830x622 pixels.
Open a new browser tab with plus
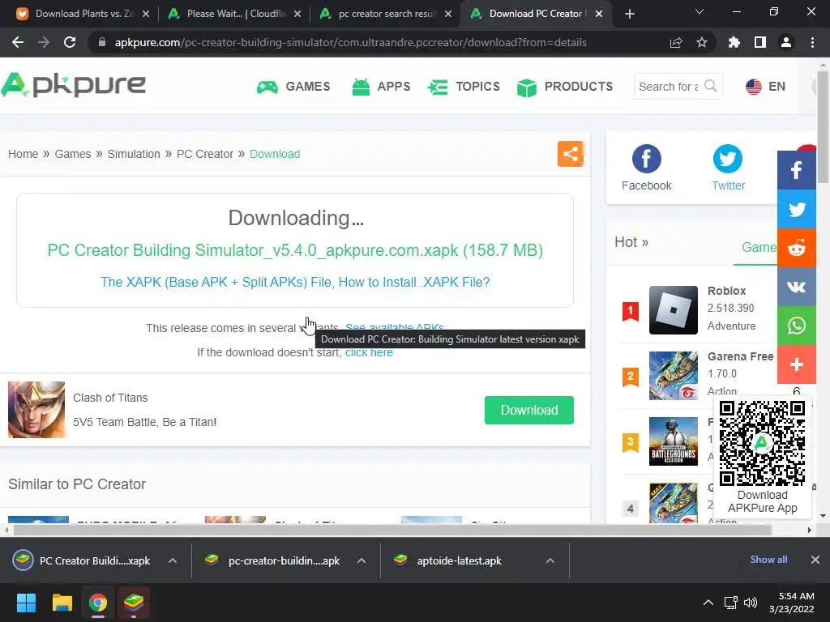click(629, 14)
